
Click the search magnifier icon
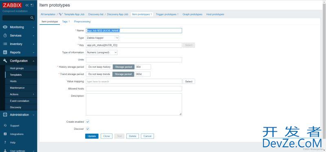point(32,18)
